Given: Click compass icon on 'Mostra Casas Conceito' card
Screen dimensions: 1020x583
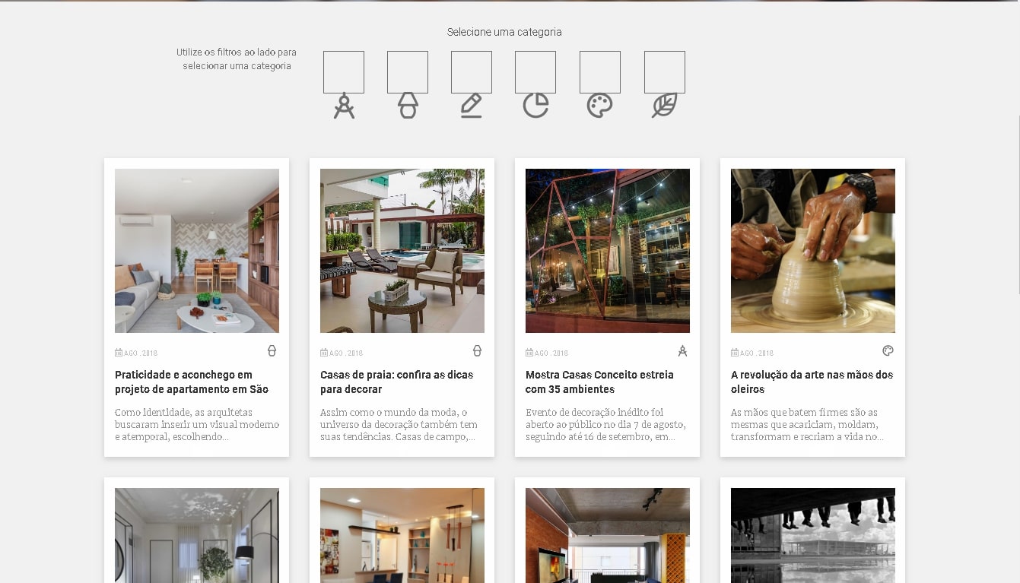Looking at the screenshot, I should click(x=682, y=351).
